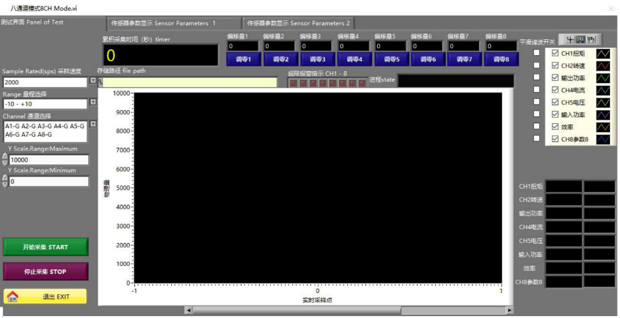Open the Sample Rate dropdown arrow

[x=93, y=81]
